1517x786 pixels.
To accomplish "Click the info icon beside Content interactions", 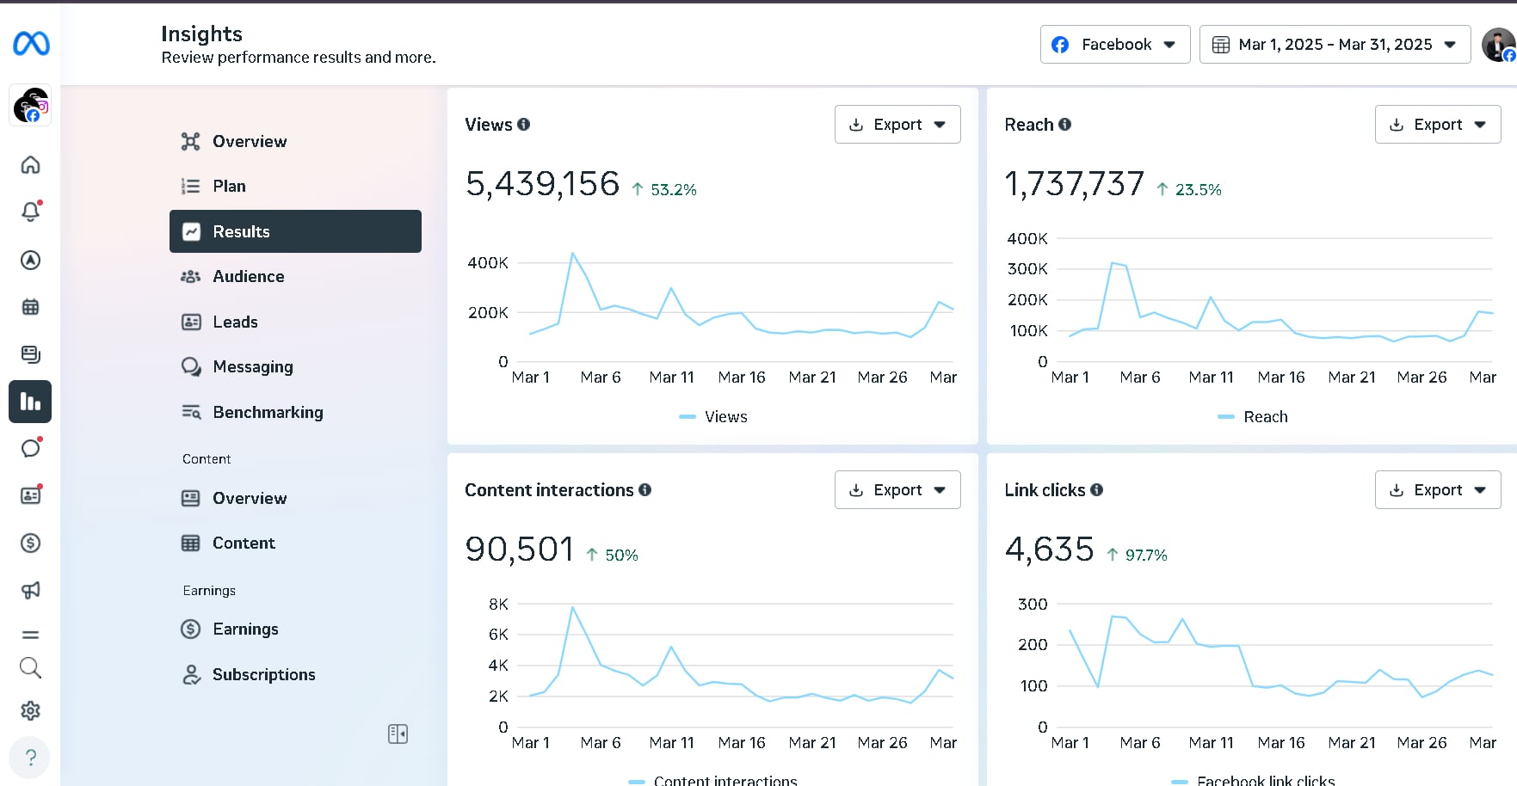I will coord(645,490).
